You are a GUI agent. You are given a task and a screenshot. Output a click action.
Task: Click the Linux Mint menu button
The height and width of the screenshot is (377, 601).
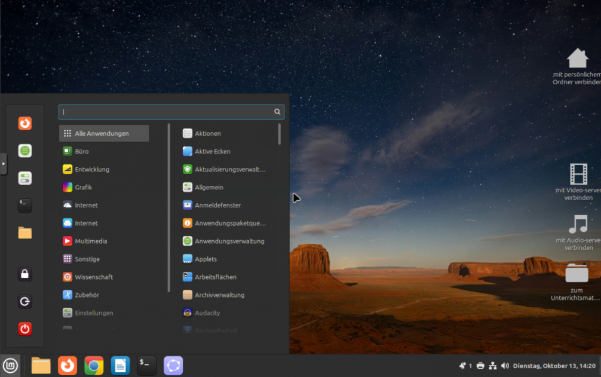(x=10, y=366)
